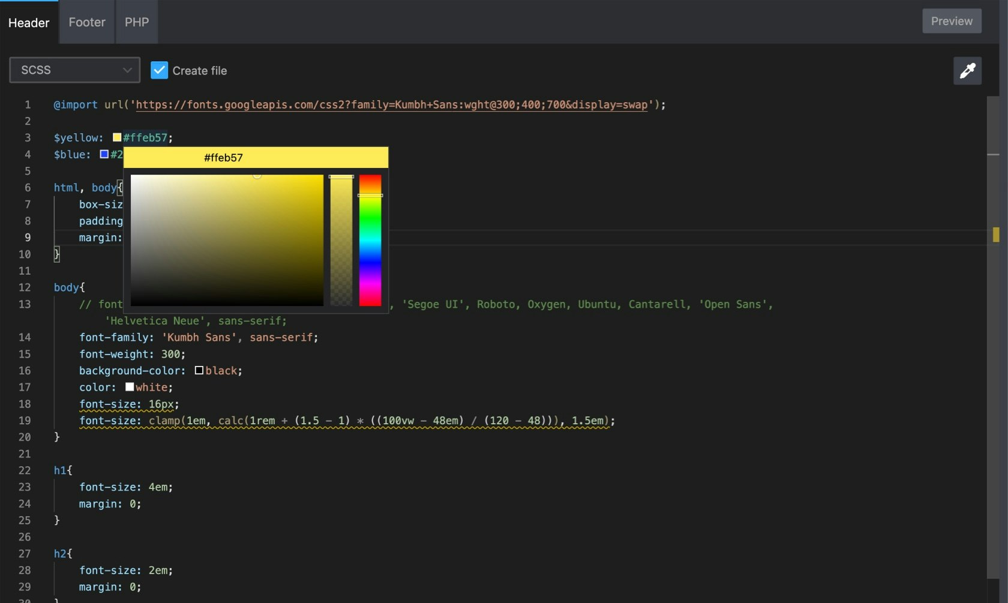
Task: Click the eyedropper color picker icon
Action: [x=968, y=71]
